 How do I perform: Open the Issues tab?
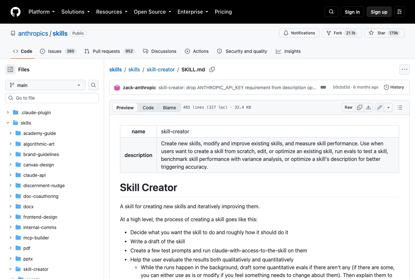pyautogui.click(x=58, y=51)
